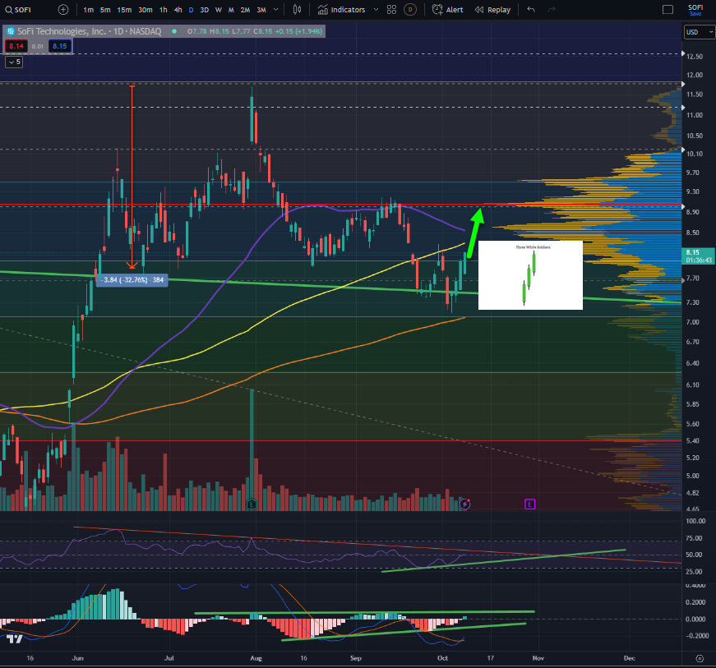Select the 30m timeframe

[x=146, y=10]
